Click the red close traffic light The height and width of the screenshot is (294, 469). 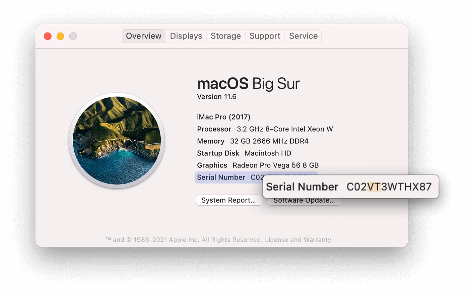click(48, 36)
